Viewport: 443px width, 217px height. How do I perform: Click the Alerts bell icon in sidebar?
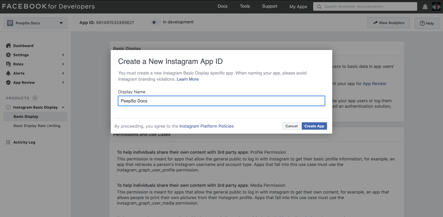click(x=8, y=73)
